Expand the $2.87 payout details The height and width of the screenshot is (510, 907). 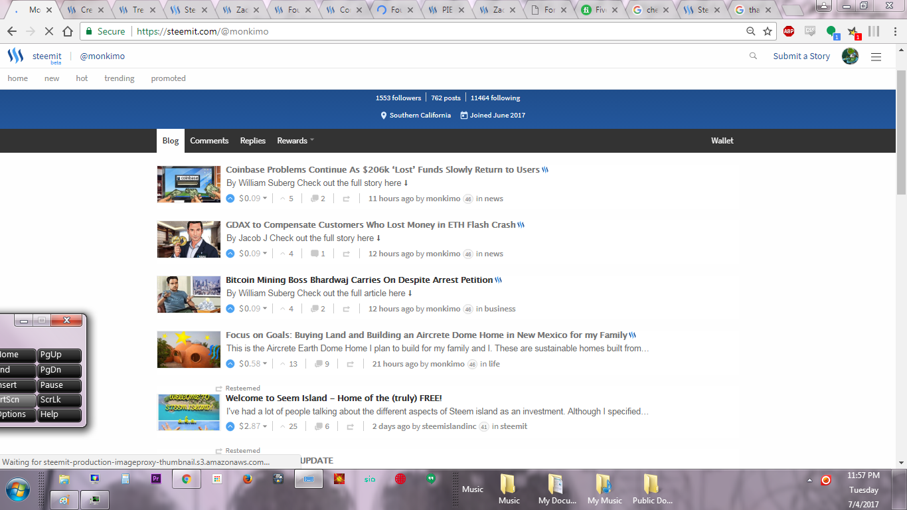click(x=253, y=426)
